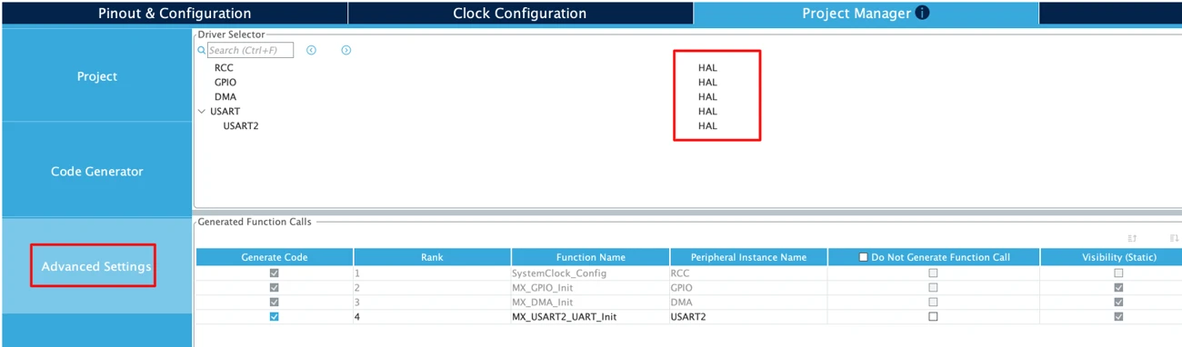1182x347 pixels.
Task: Select the RCC driver row
Action: pos(224,67)
